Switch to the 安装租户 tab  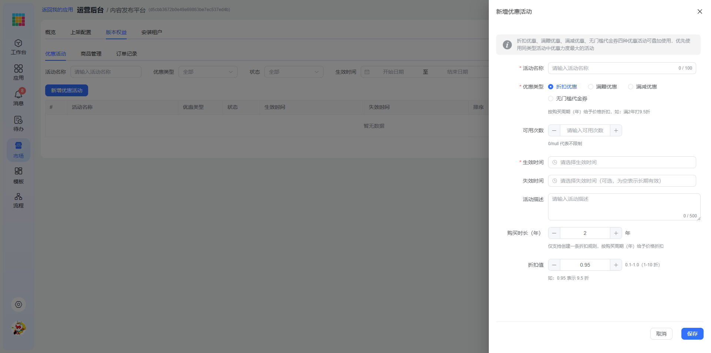pos(151,32)
